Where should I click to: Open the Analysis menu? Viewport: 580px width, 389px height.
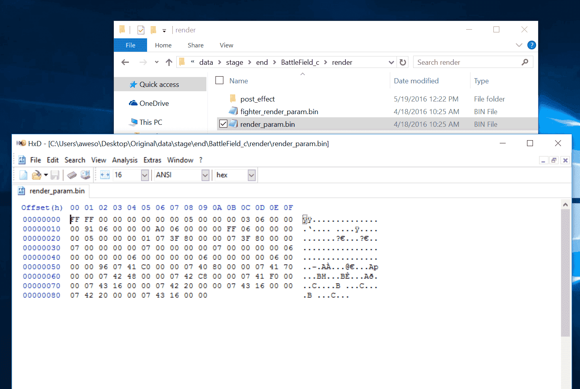click(125, 160)
